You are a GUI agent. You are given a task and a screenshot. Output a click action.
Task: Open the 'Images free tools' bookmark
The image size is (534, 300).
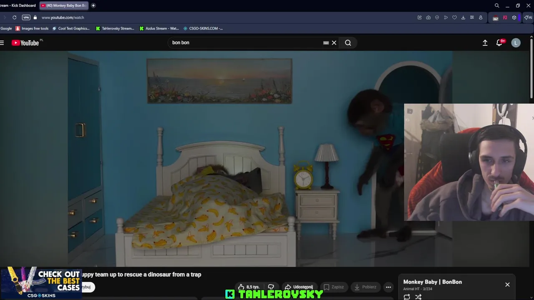coord(32,28)
